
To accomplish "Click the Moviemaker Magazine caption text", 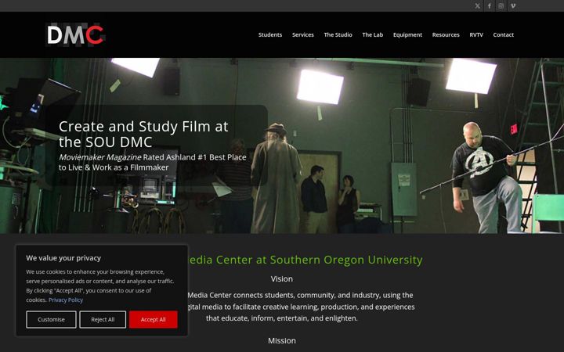I will [x=153, y=162].
